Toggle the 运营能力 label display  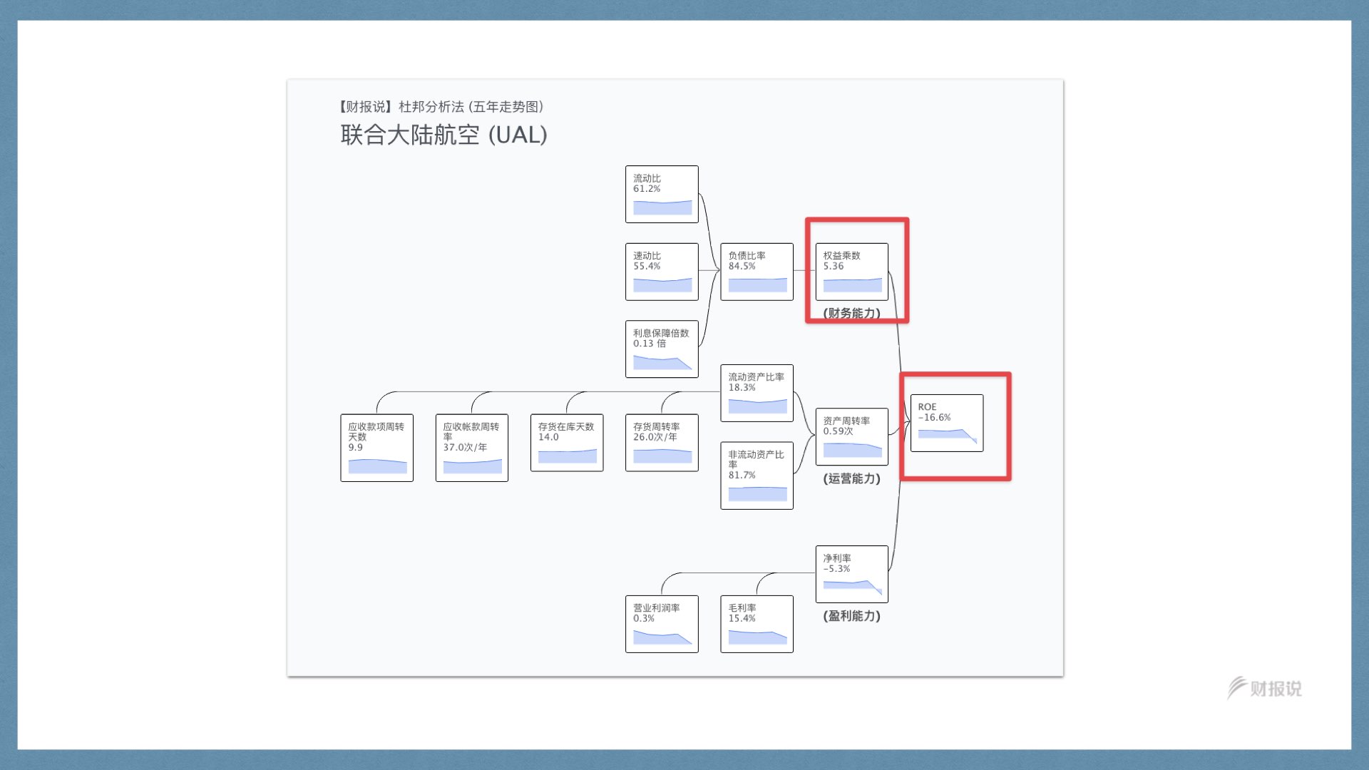847,480
